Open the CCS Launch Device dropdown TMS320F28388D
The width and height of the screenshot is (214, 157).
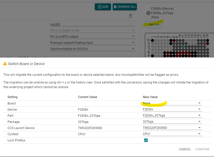pos(172,128)
